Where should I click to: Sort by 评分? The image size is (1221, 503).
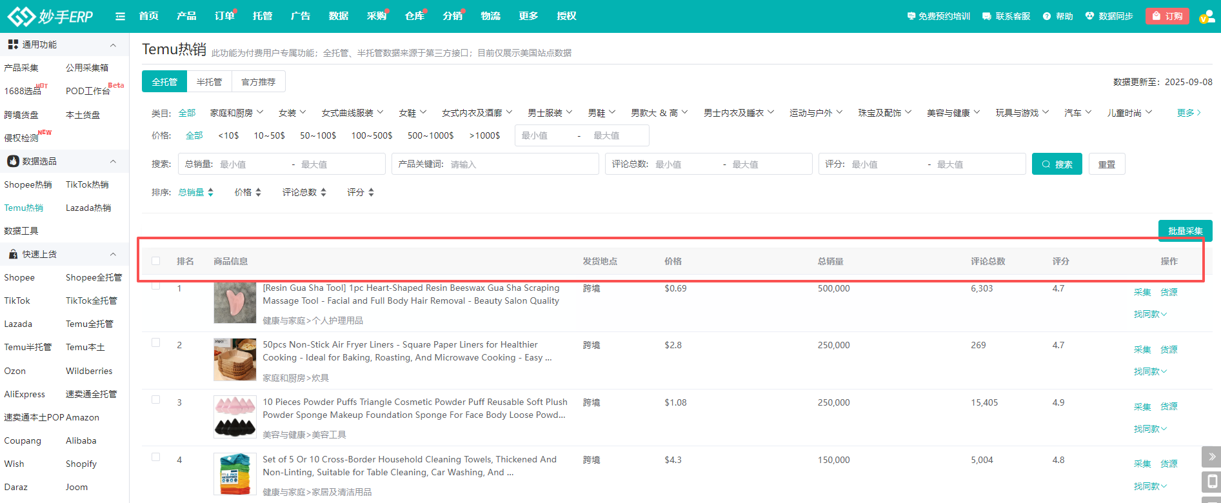[361, 192]
